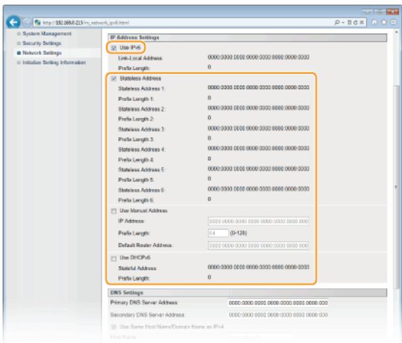Click the Stateless Address 4 value
402x343 pixels.
[x=259, y=148]
